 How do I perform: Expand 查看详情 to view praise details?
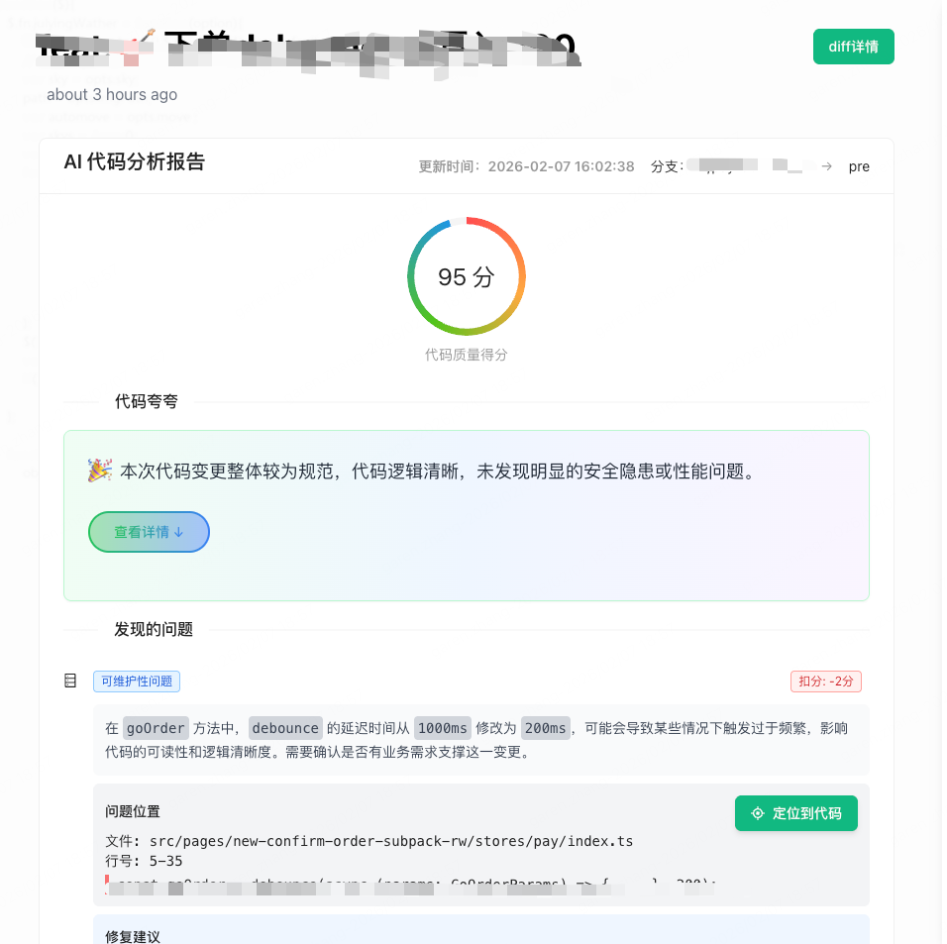pyautogui.click(x=149, y=532)
